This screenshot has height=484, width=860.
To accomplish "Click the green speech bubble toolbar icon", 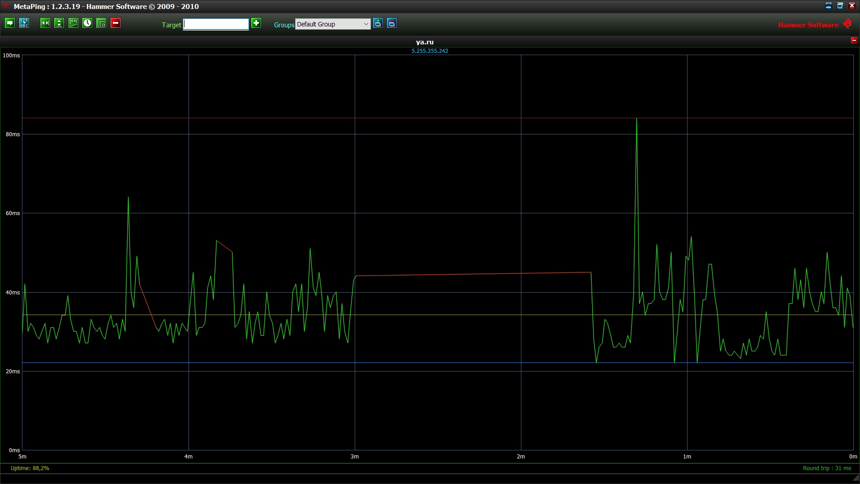I will click(x=10, y=23).
